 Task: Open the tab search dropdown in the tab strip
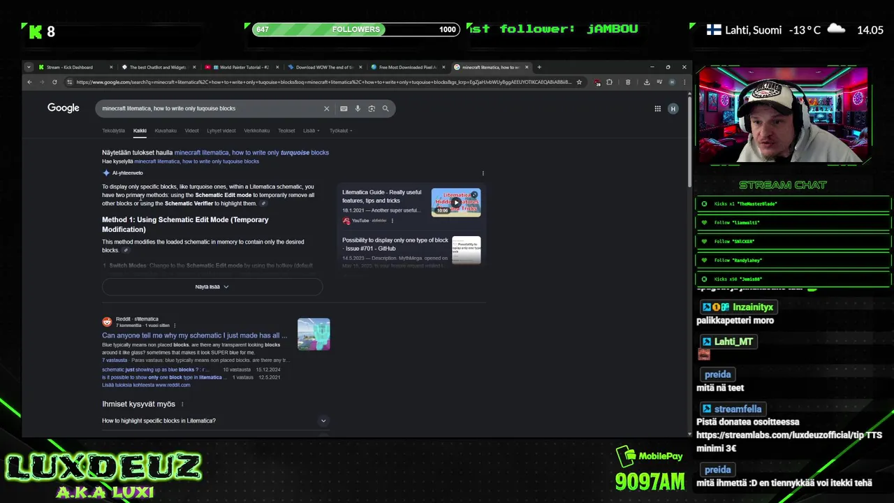pos(29,67)
